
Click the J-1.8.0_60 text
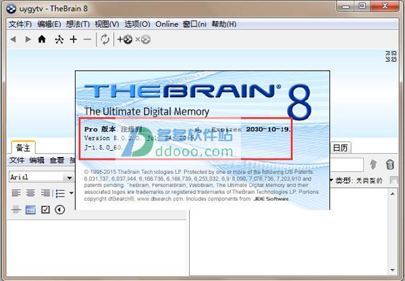[x=103, y=148]
